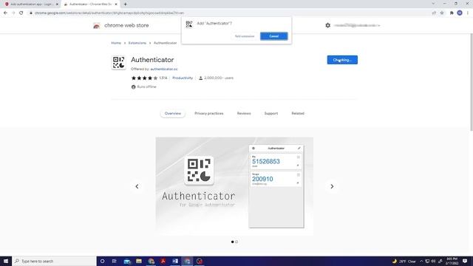The image size is (473, 266).
Task: Open the volume control in system tray
Action: [x=434, y=261]
